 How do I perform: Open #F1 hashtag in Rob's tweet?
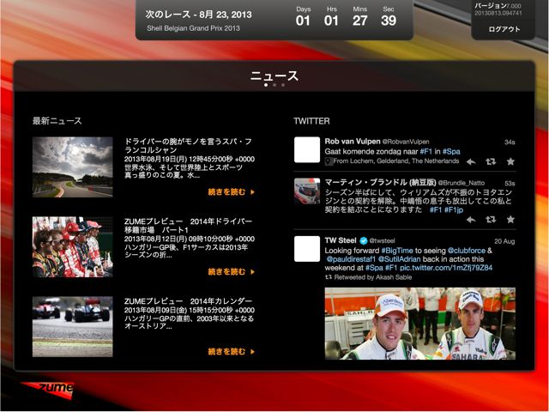click(x=426, y=152)
